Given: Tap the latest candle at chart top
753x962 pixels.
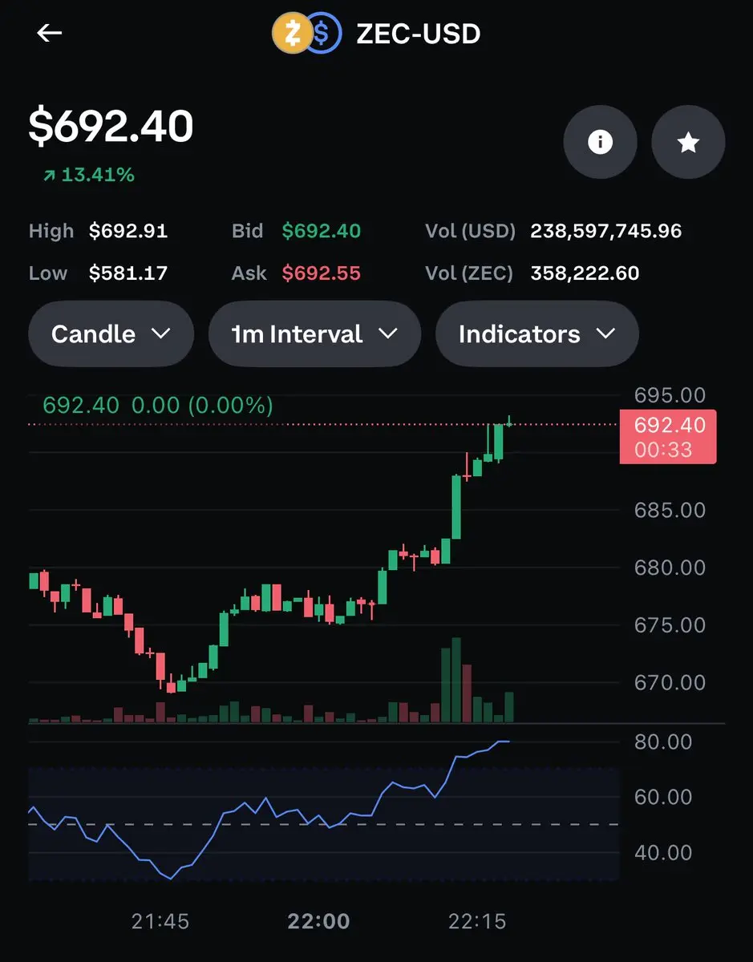Looking at the screenshot, I should (509, 421).
